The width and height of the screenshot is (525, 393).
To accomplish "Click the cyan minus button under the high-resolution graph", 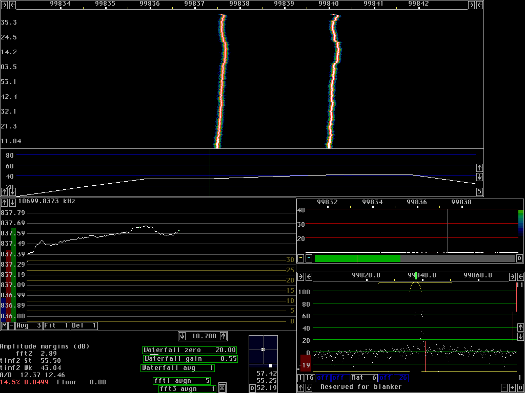I will point(309,258).
